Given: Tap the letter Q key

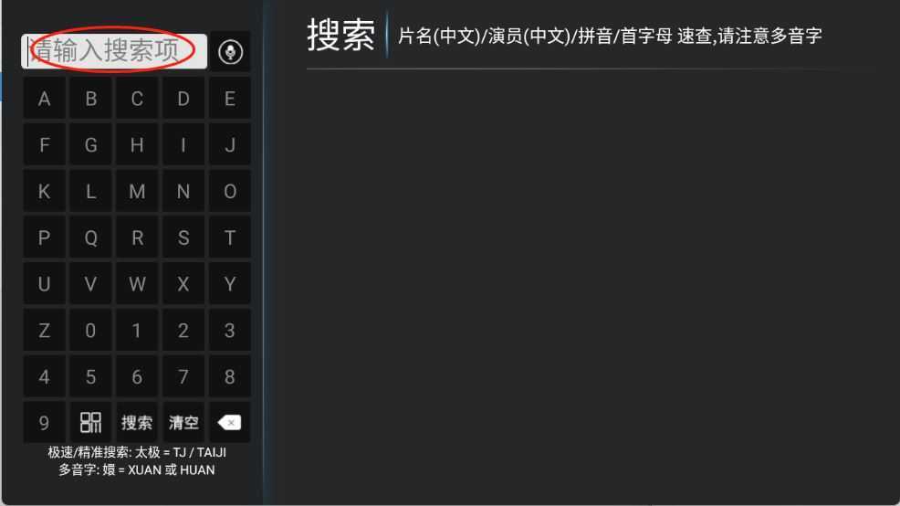Looking at the screenshot, I should pyautogui.click(x=90, y=237).
